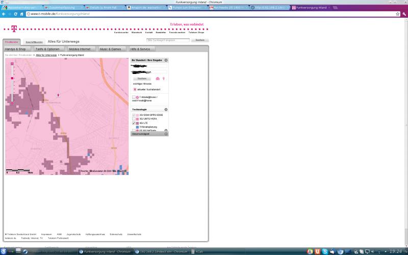Open the Warenkorb link
The width and height of the screenshot is (408, 255).
point(137,33)
